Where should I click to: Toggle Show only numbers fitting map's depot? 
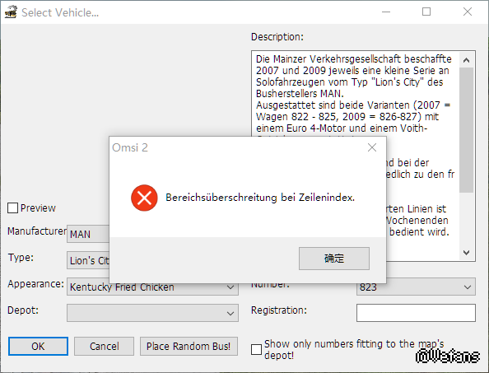(x=256, y=349)
